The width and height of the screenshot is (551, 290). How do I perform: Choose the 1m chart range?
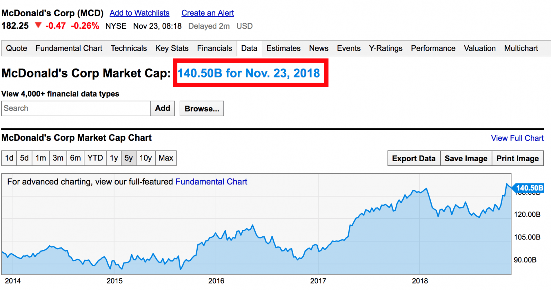[x=41, y=158]
